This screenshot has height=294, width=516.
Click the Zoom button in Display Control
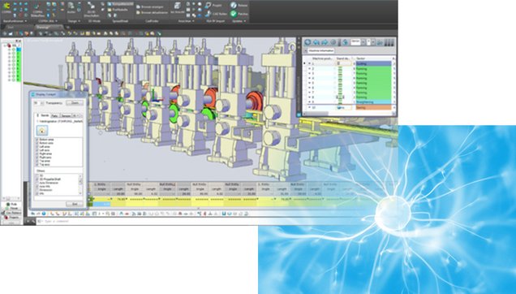(75, 103)
